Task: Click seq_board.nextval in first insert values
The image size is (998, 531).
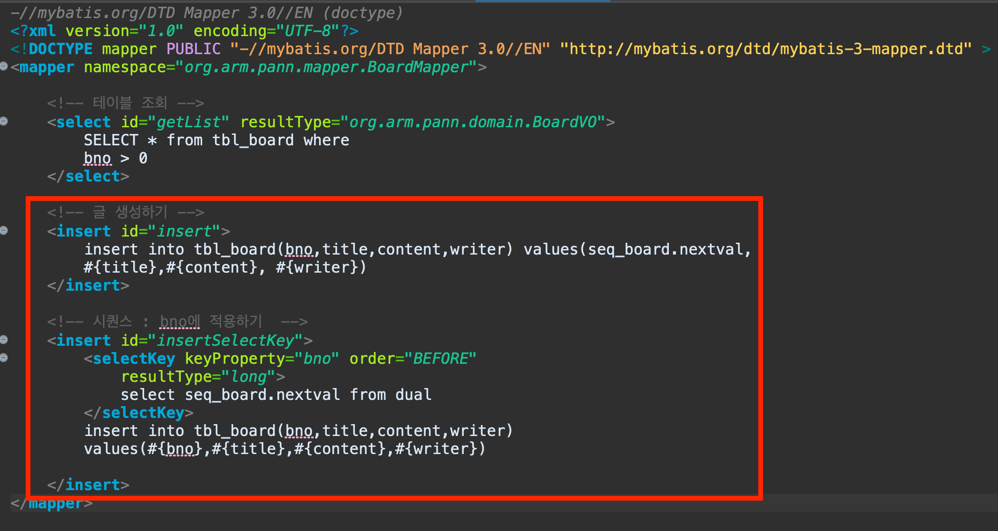Action: click(665, 249)
